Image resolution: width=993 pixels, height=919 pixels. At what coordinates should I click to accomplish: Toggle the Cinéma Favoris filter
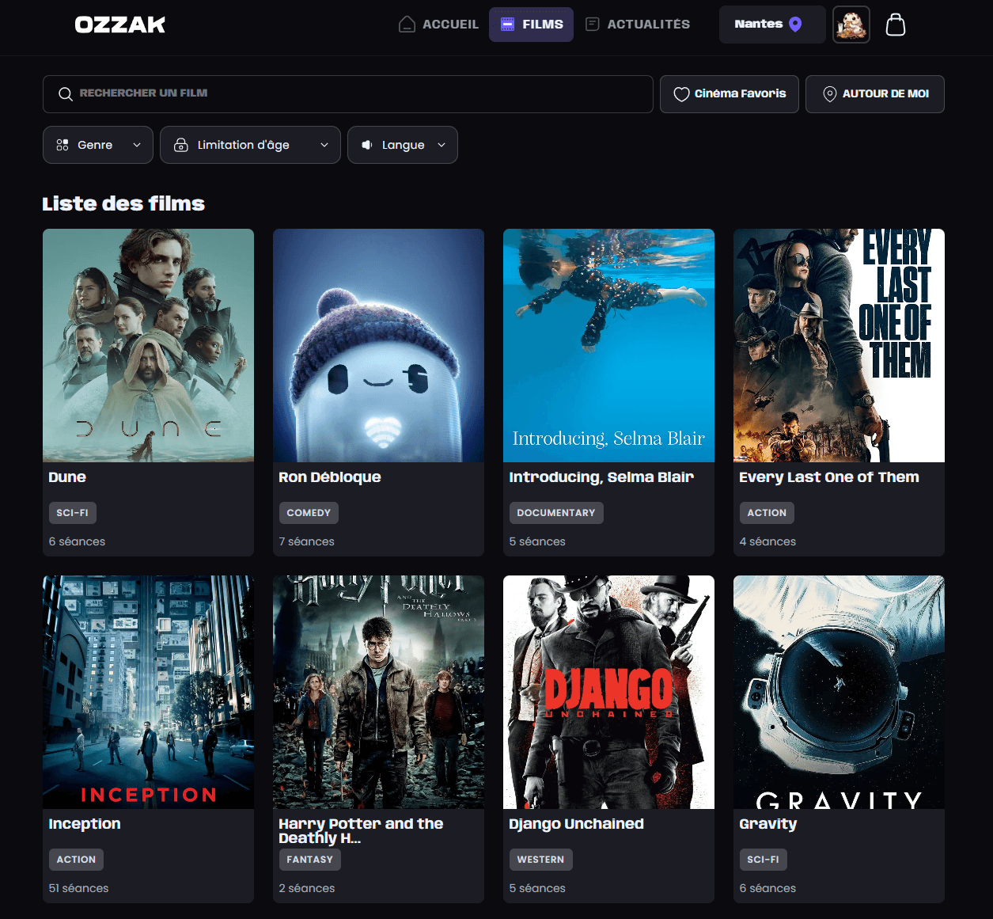[730, 94]
